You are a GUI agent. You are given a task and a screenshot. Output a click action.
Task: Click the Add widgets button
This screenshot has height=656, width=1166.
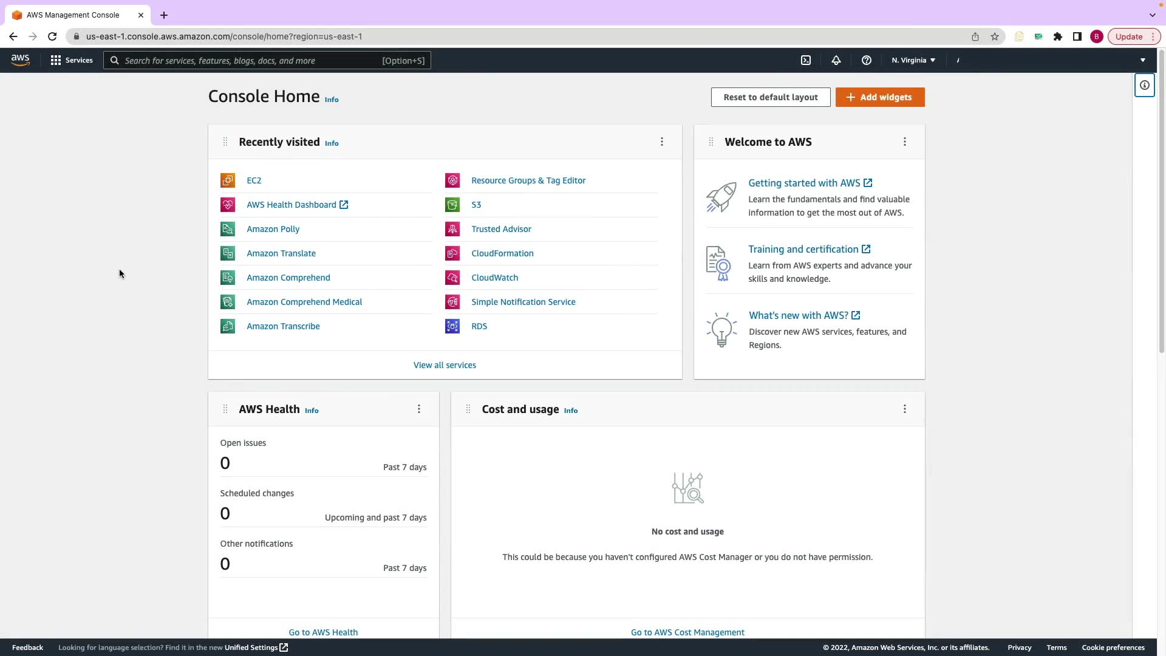(x=880, y=97)
